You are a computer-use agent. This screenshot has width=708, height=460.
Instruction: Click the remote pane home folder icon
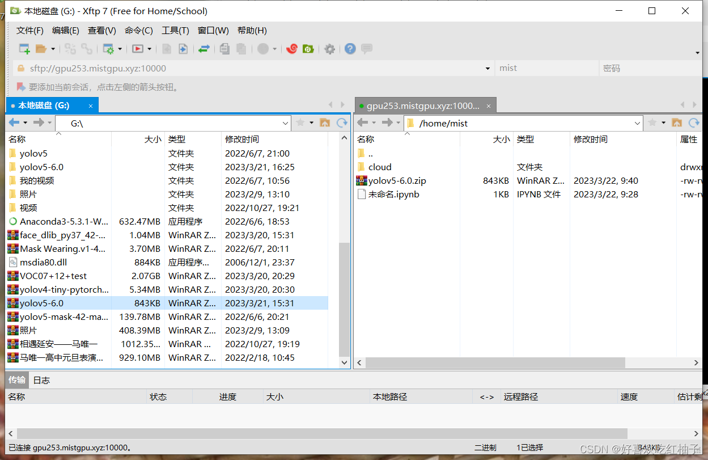(x=677, y=123)
